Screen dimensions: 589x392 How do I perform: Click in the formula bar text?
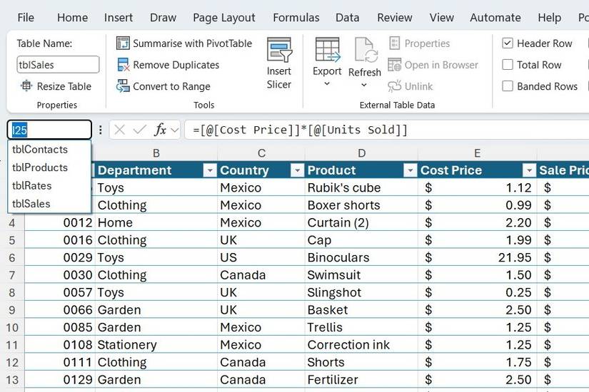tap(300, 130)
